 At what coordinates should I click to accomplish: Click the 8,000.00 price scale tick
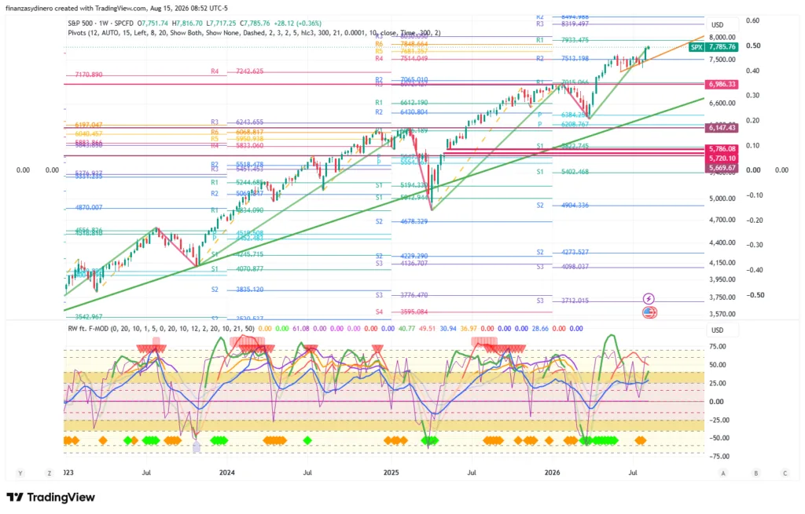pyautogui.click(x=722, y=38)
